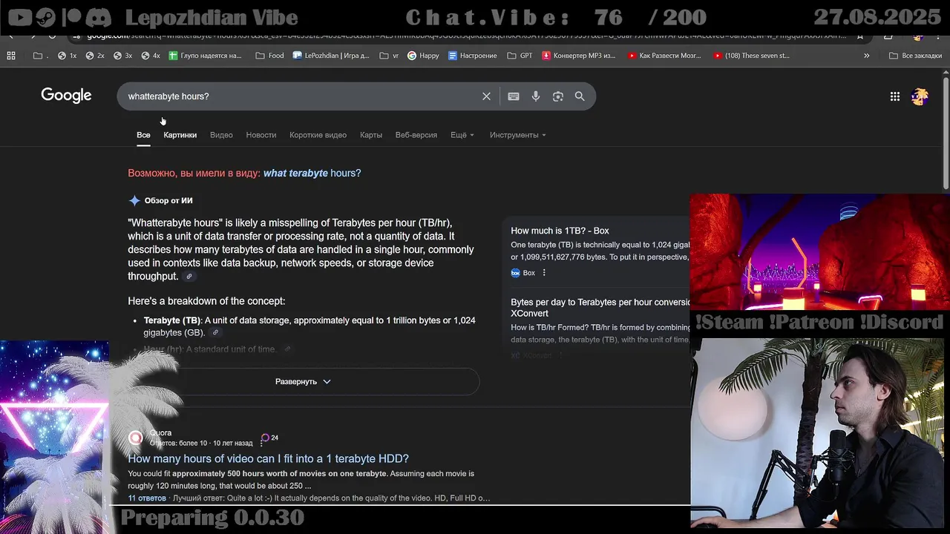Click the 'Обзор от ИИ' heading text

click(168, 200)
